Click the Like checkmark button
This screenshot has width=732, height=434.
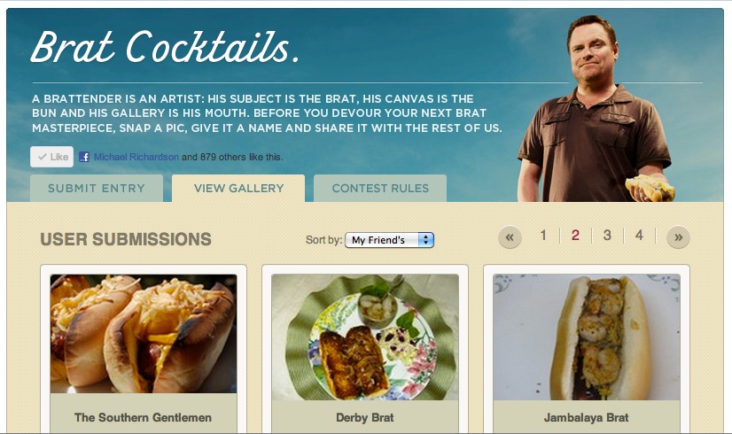click(x=51, y=157)
